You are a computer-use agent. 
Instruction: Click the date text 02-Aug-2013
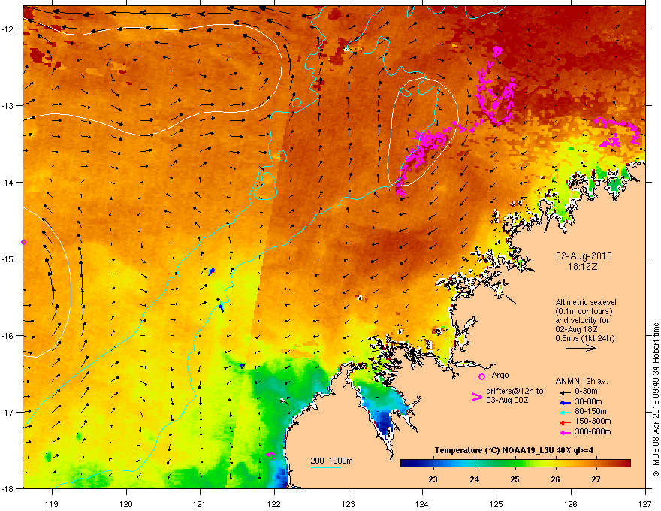[x=584, y=256]
